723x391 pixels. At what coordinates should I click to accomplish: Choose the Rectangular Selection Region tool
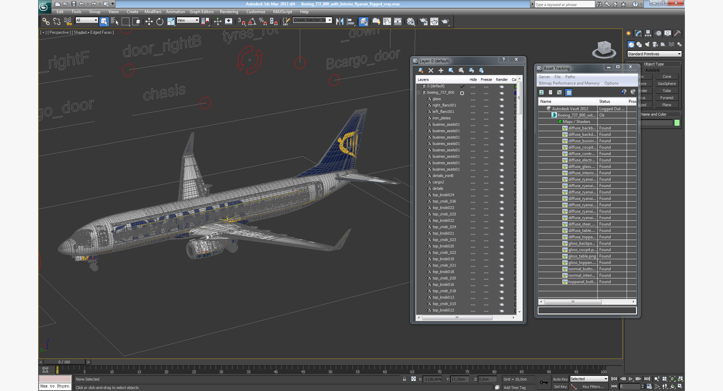click(126, 21)
